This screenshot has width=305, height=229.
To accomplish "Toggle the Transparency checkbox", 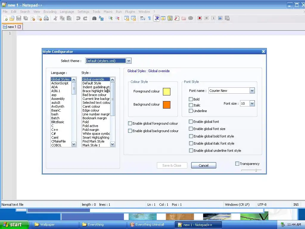I will [x=237, y=164].
